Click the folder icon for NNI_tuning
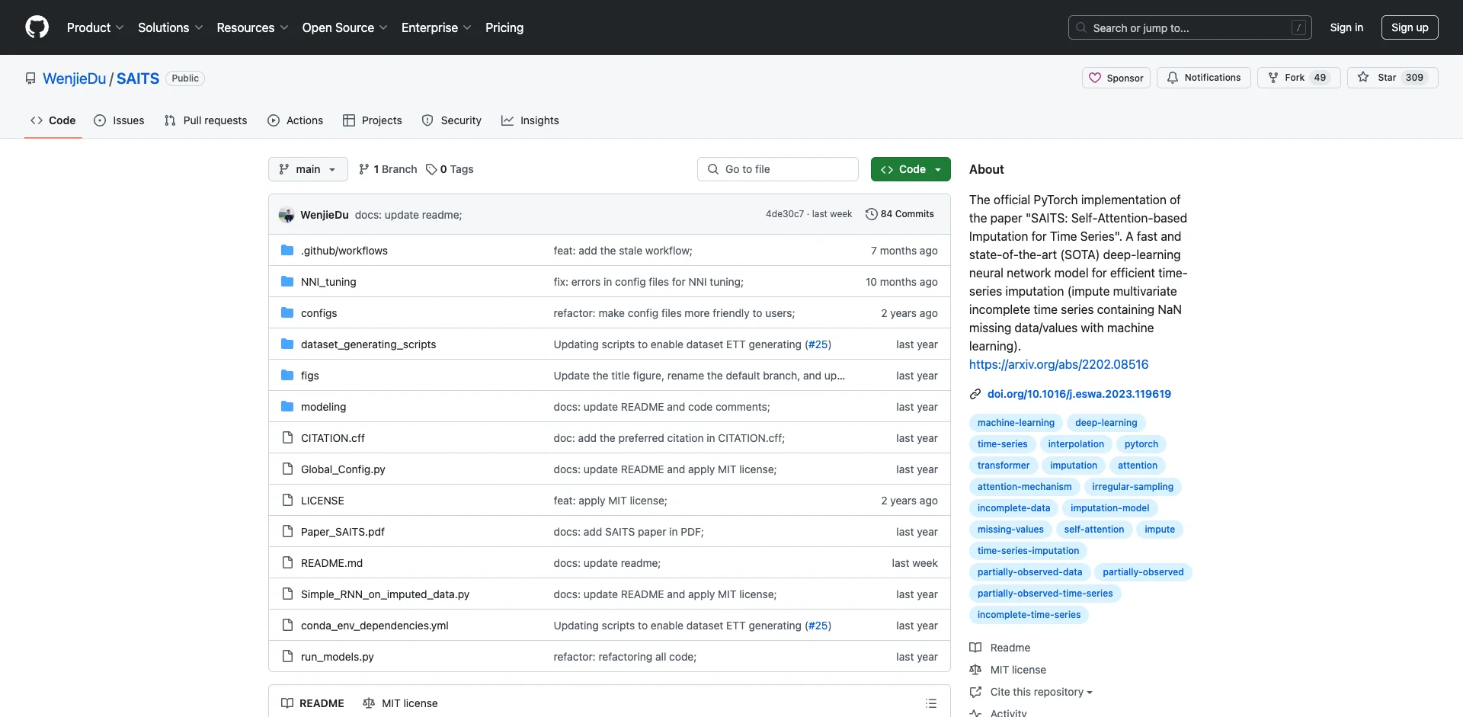This screenshot has height=717, width=1463. coord(287,281)
